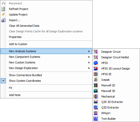Select RMxprt analysis system label
The width and height of the screenshot is (140, 122).
pyautogui.click(x=106, y=113)
